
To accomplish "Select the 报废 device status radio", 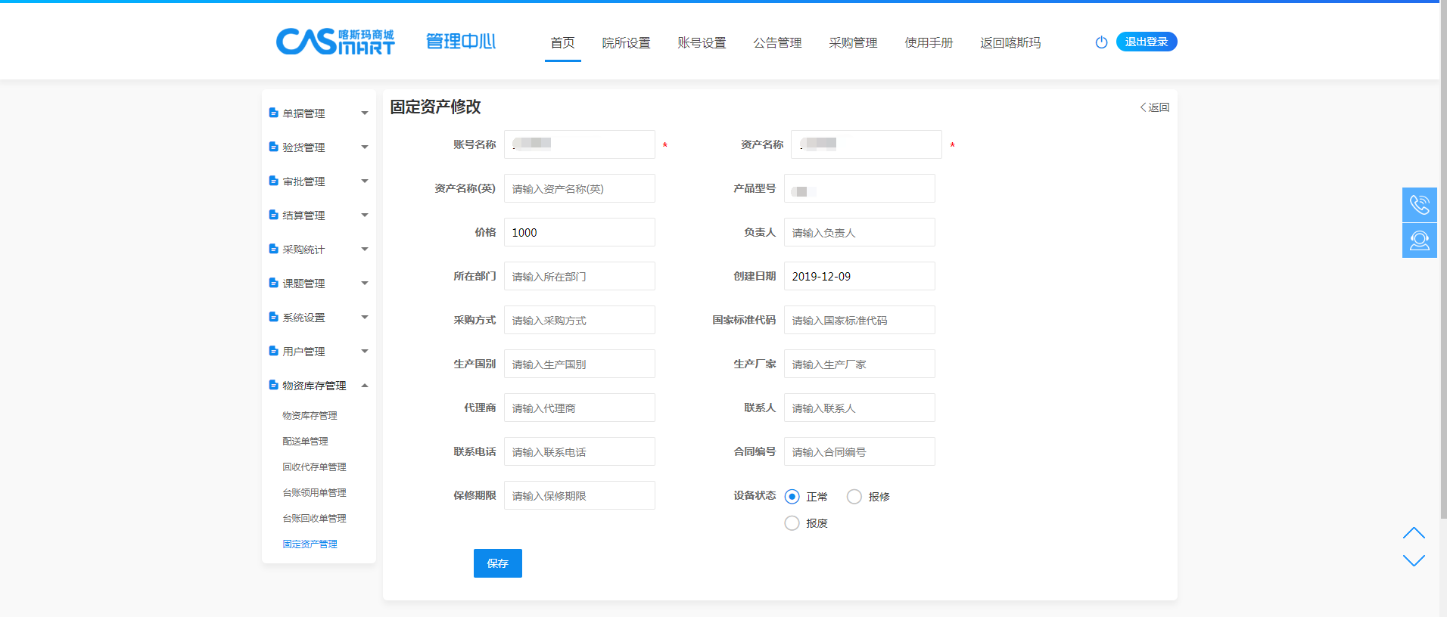I will (x=792, y=523).
